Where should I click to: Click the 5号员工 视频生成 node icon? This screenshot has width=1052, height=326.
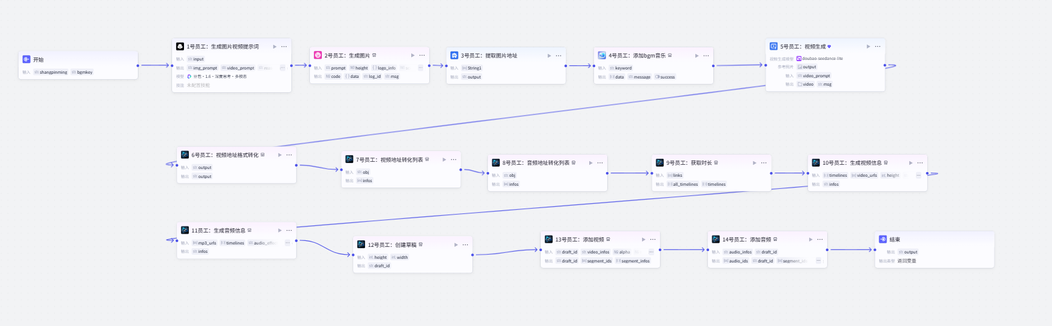pos(774,46)
